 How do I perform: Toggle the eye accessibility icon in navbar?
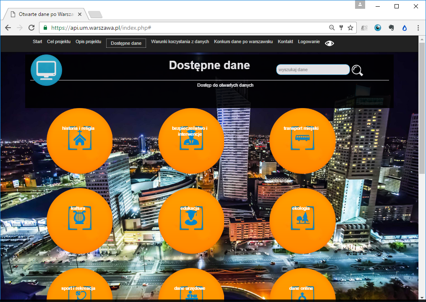pos(329,43)
